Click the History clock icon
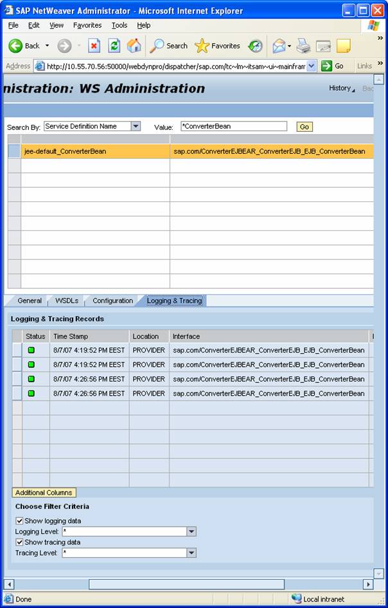Screen dimensions: 388x608 pyautogui.click(x=255, y=46)
